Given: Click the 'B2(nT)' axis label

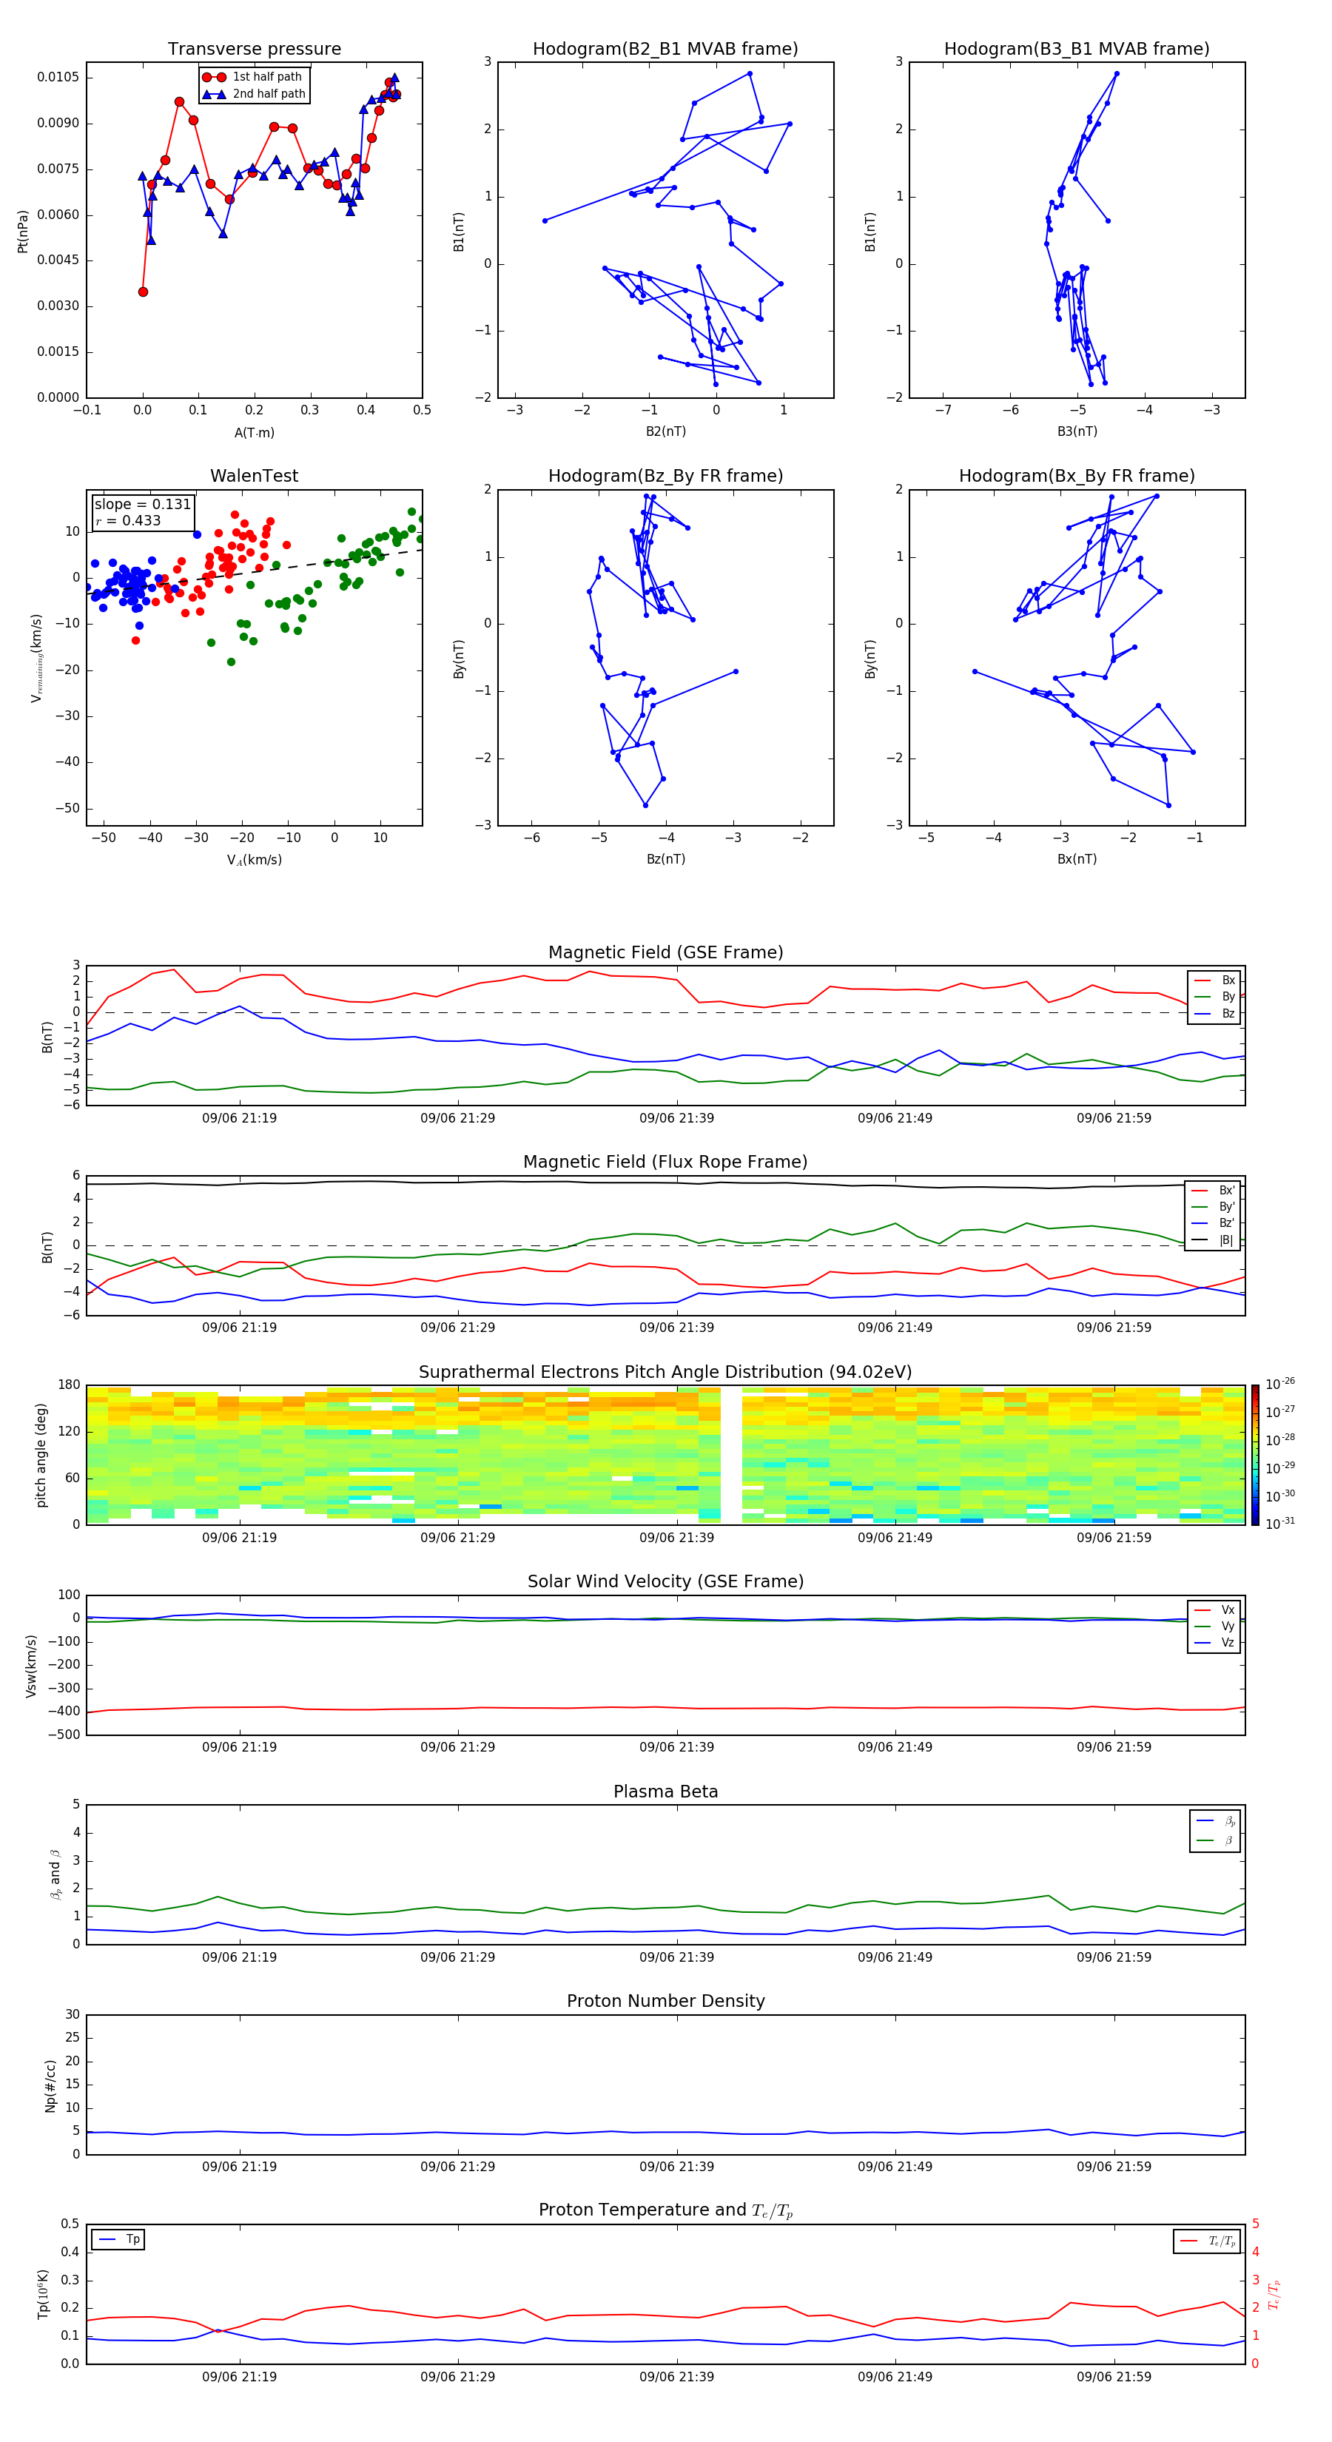Looking at the screenshot, I should 665,431.
